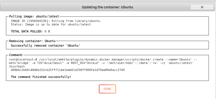The image size is (216, 99).
Task: Select the 'Removing container: Ubuntu' section heading
Action: (32, 41)
